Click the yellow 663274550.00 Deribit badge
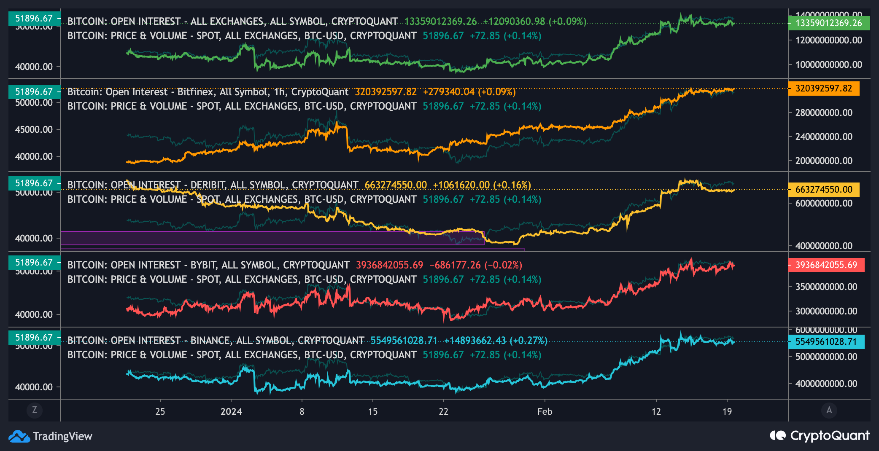This screenshot has height=451, width=879. (x=823, y=190)
